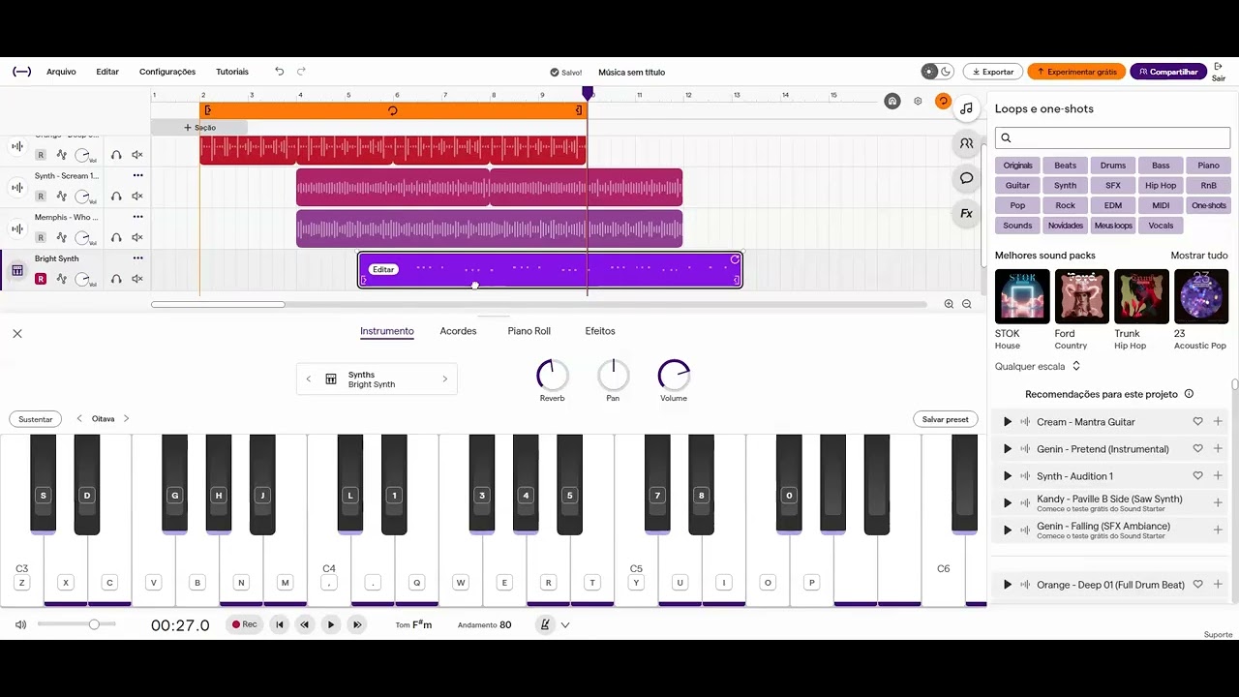Open the chat comments bubble icon
The width and height of the screenshot is (1239, 697).
tap(966, 178)
